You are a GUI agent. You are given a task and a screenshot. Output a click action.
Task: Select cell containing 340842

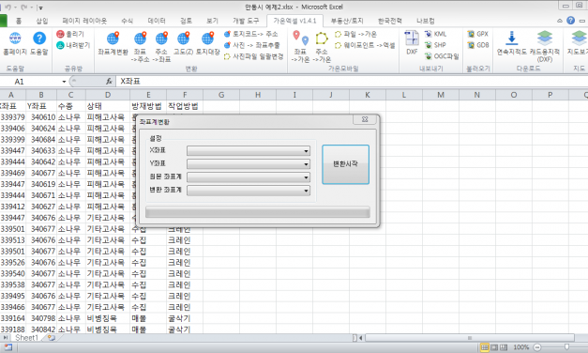[x=41, y=329]
